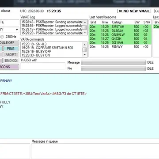Select the DG1IAH beacon row
Screen dimensions: 159x159
120,43
